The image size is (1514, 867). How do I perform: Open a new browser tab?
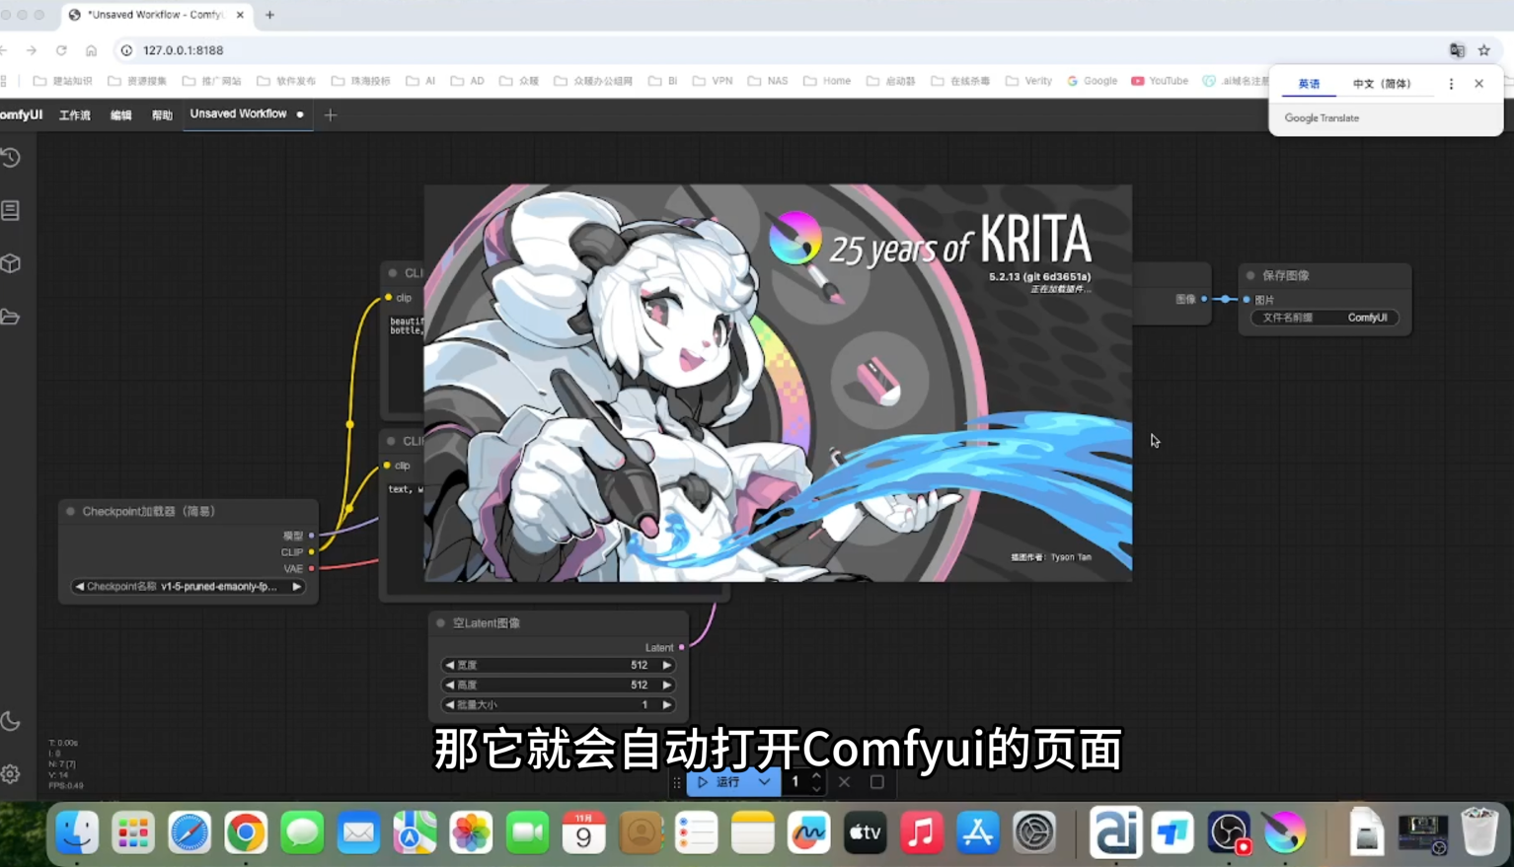click(x=269, y=15)
